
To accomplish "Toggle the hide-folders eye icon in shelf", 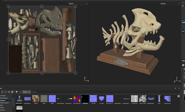I will 9,92.
